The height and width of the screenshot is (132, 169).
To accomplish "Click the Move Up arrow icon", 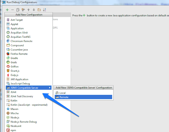I will coord(29,10).
